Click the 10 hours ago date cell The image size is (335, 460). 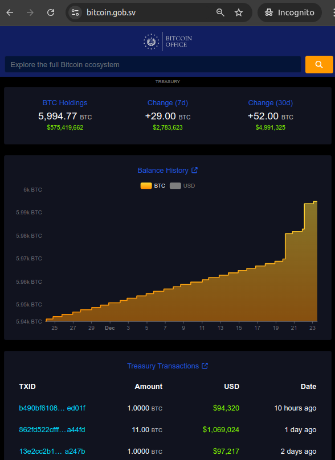pyautogui.click(x=295, y=408)
